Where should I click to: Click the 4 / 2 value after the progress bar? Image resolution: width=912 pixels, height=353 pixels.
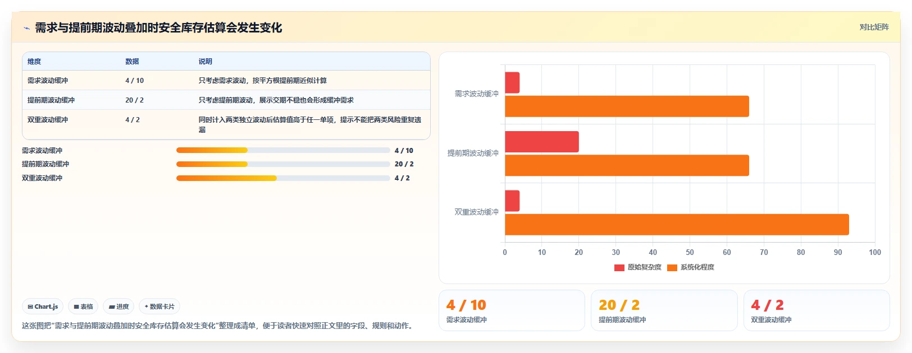[402, 178]
